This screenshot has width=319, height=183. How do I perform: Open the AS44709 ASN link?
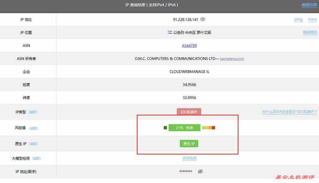[x=189, y=45]
